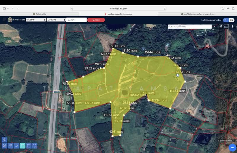237x153 pixels.
Task: Select the eraser clear-drawing tool
Action: [4, 140]
